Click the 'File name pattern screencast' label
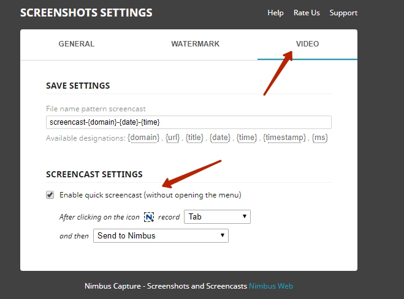Image resolution: width=404 pixels, height=299 pixels. pyautogui.click(x=96, y=109)
